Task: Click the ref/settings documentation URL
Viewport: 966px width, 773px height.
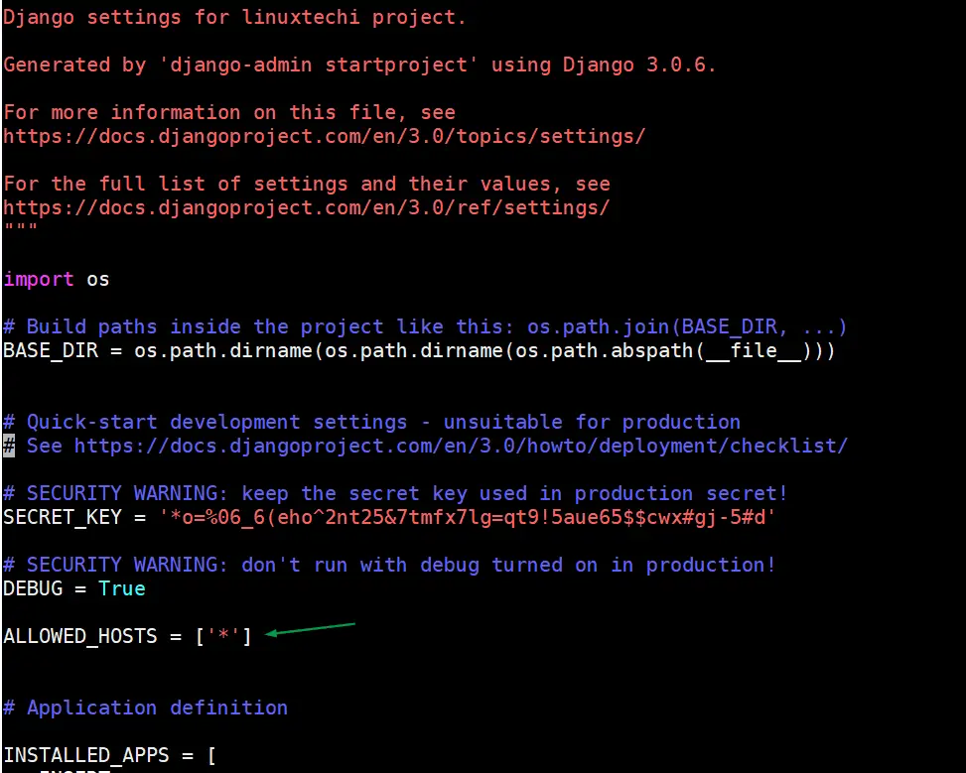Action: [306, 207]
